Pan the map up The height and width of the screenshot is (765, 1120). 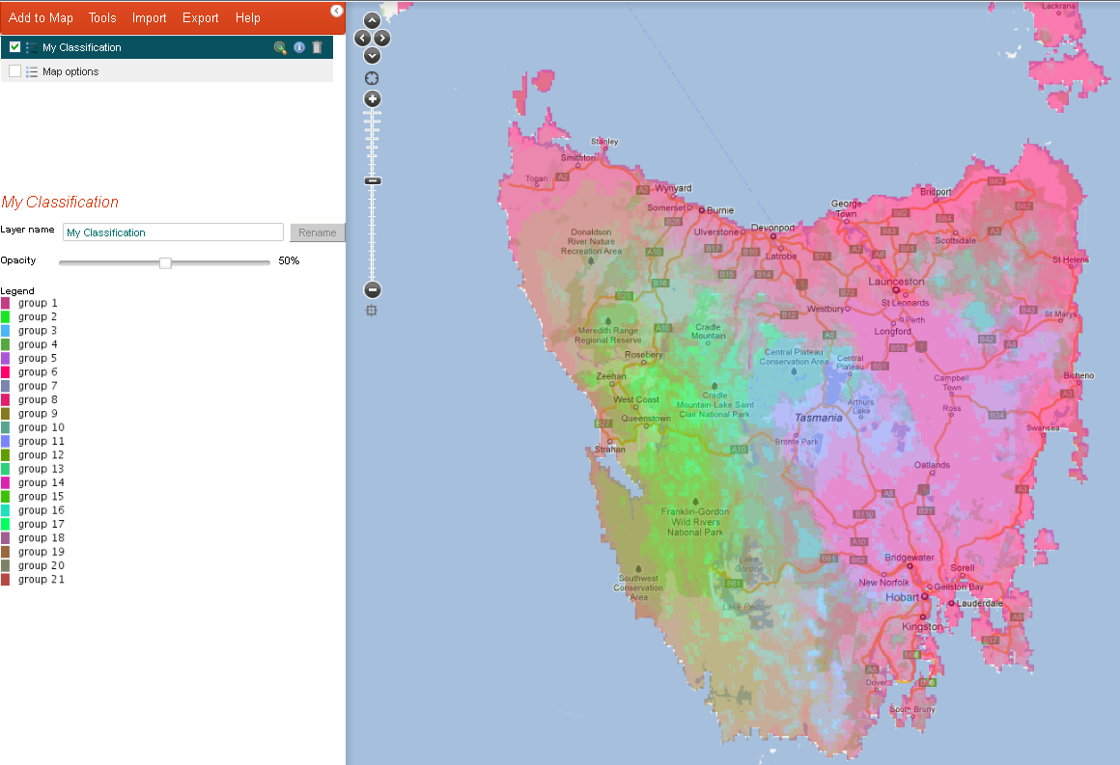[x=372, y=20]
